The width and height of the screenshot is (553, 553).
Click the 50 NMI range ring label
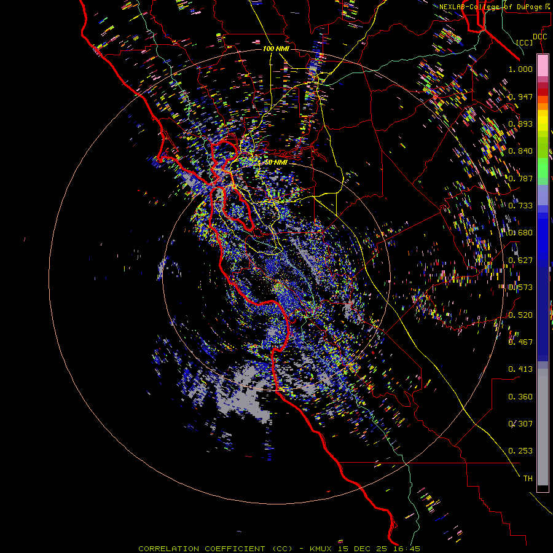[x=276, y=162]
